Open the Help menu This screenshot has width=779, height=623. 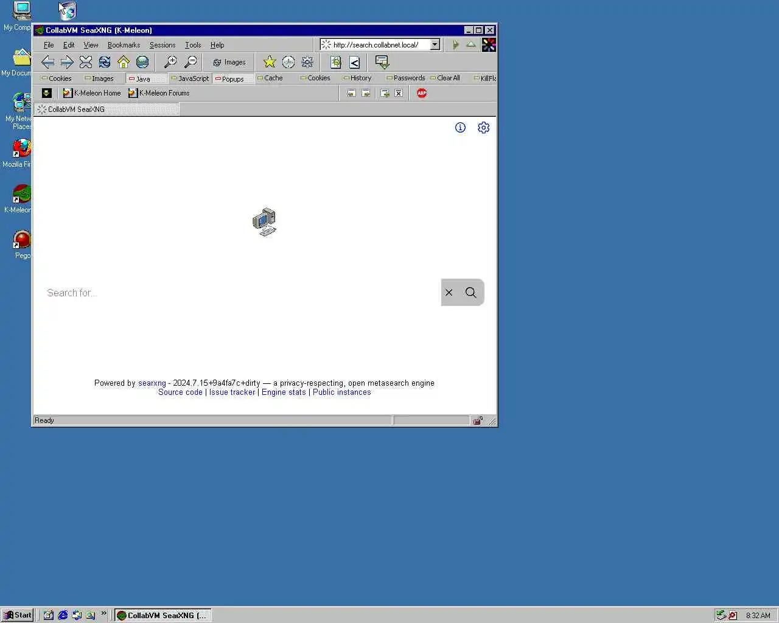(x=217, y=45)
